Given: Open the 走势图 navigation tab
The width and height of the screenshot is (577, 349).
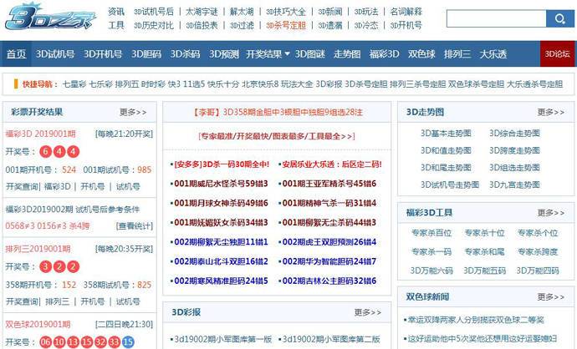Looking at the screenshot, I should (x=347, y=54).
